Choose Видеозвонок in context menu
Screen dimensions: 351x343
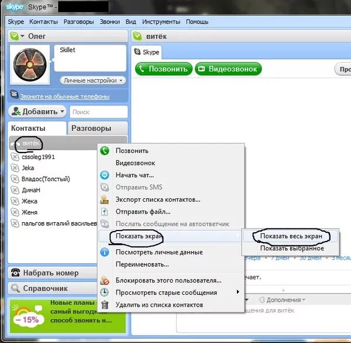click(x=171, y=163)
